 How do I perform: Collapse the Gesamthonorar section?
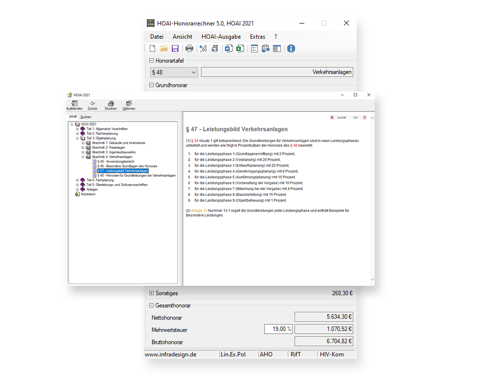tap(151, 305)
